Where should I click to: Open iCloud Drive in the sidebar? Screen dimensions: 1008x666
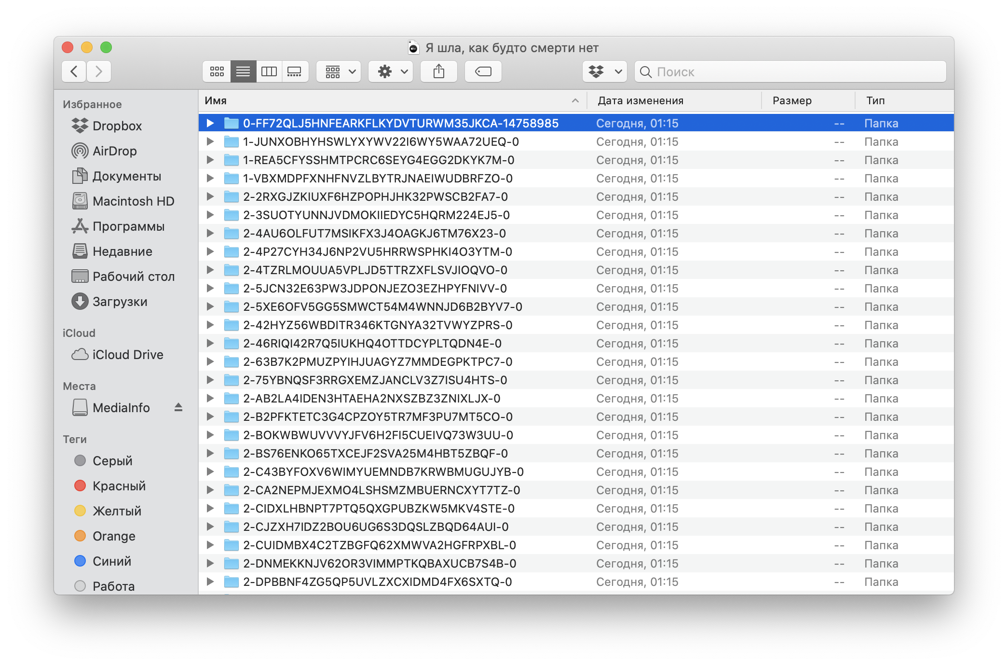pos(127,355)
